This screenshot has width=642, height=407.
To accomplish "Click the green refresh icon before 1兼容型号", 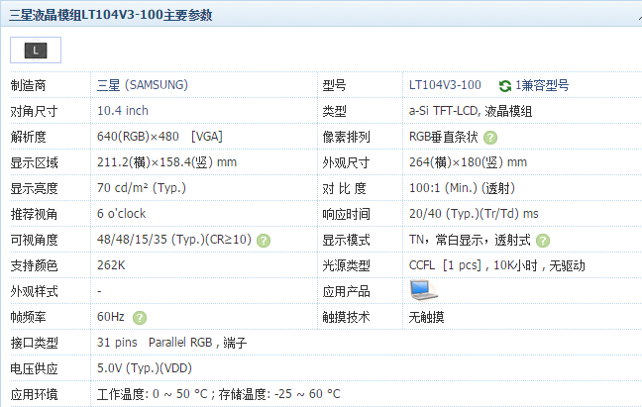I will (505, 85).
